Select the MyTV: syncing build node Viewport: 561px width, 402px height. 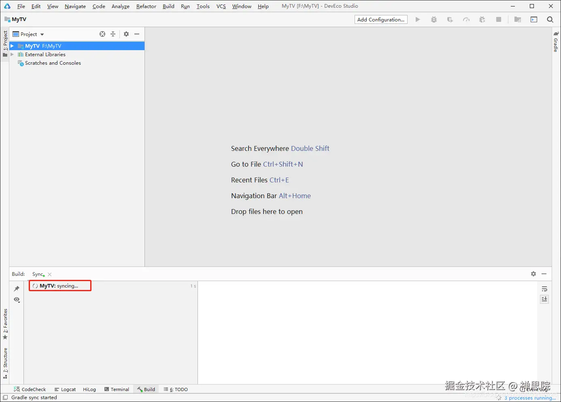[60, 286]
